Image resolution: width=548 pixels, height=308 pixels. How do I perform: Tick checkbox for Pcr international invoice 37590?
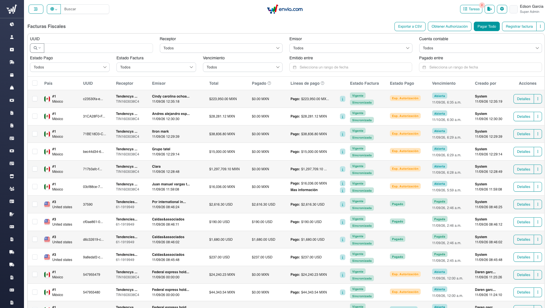click(35, 204)
